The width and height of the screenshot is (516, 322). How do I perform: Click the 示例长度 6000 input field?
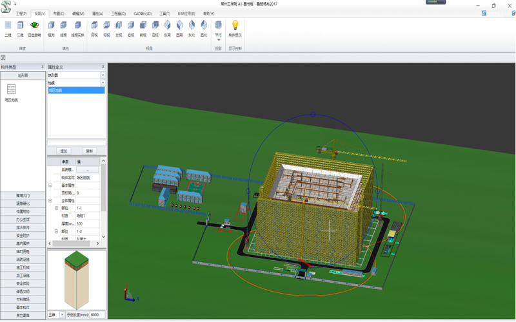[x=97, y=315]
